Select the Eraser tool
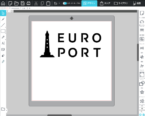Viewport: 145px width, 116px height. click(3, 56)
